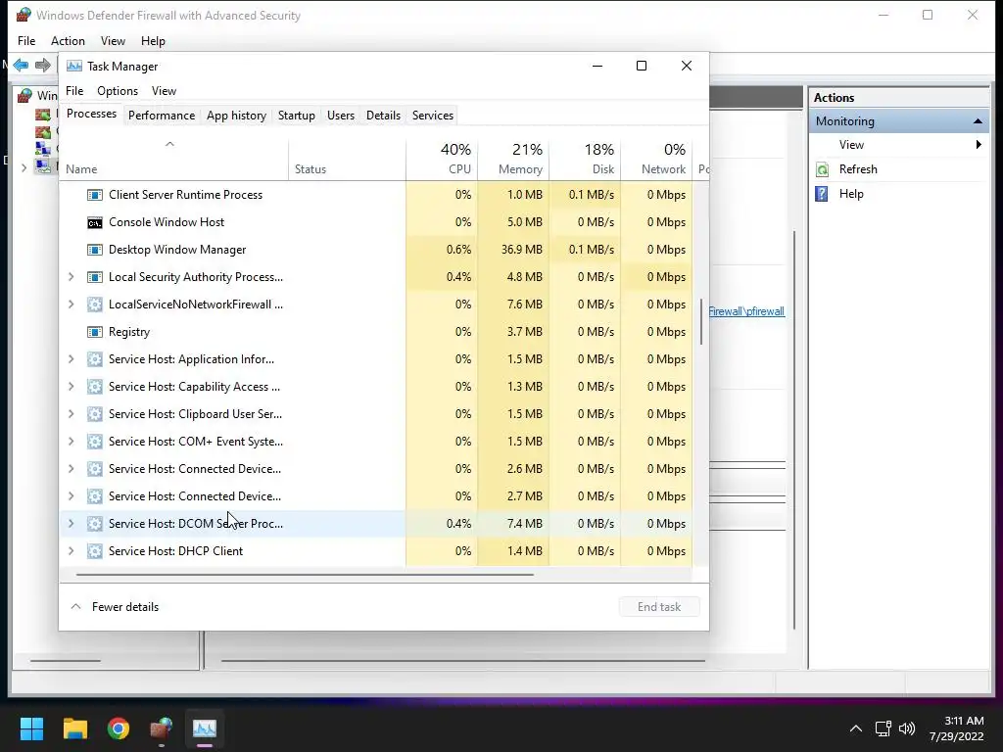Expand Service Host: DCOM Server Proc... row
Screen dimensions: 1003x752
(x=71, y=524)
